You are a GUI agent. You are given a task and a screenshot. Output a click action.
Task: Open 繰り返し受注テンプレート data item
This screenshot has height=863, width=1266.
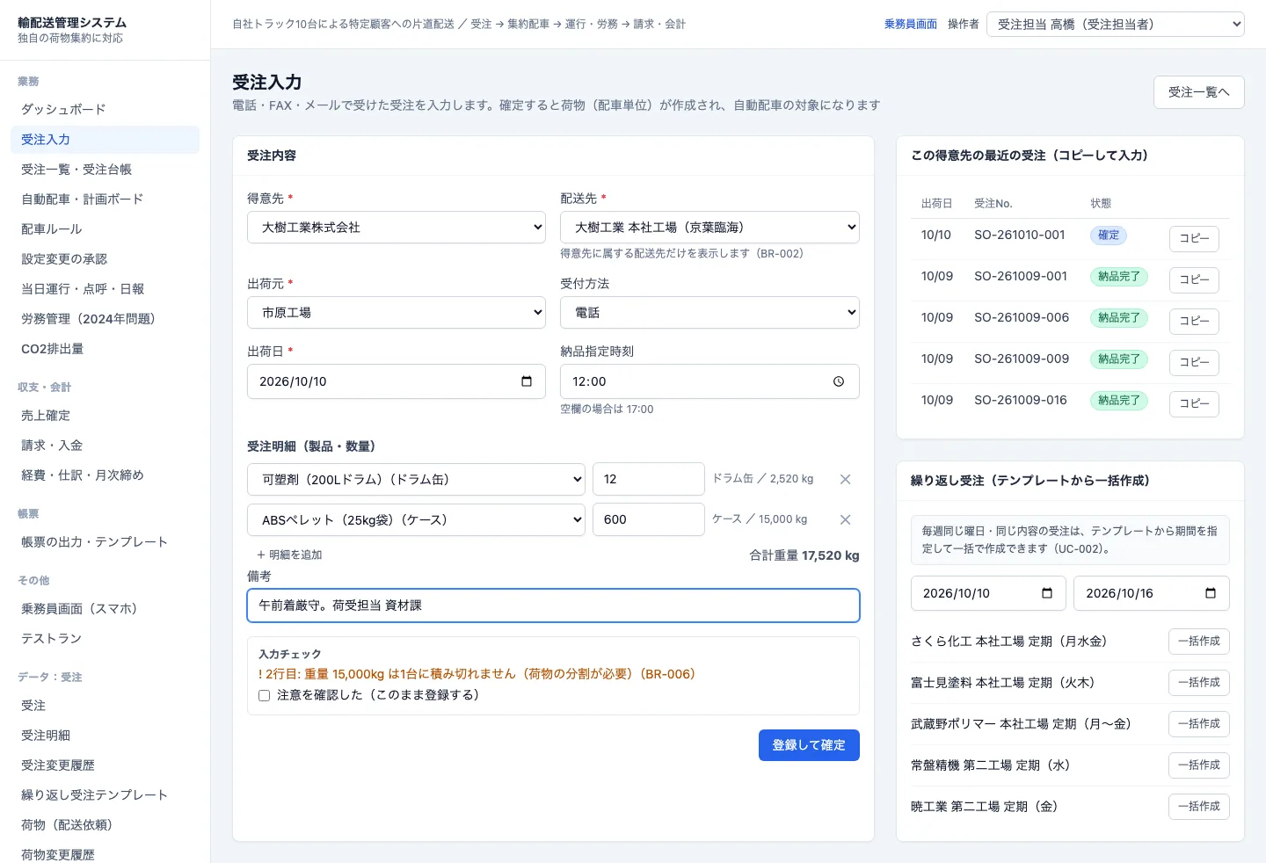pyautogui.click(x=105, y=795)
